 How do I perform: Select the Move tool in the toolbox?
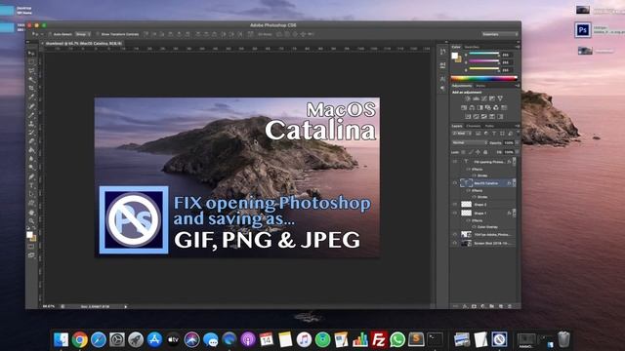point(31,53)
